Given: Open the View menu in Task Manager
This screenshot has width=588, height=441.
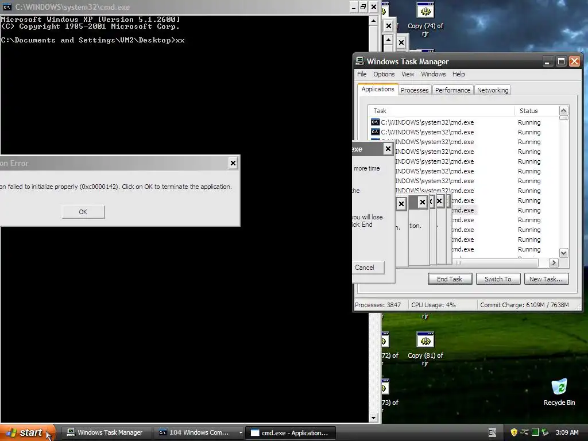Looking at the screenshot, I should coord(408,74).
